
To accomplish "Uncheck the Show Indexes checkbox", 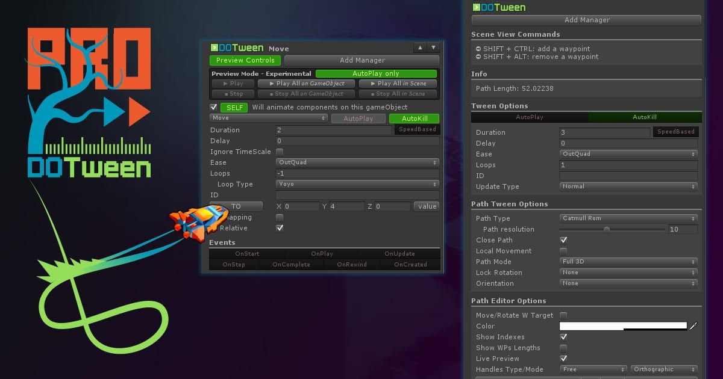I will [x=563, y=337].
